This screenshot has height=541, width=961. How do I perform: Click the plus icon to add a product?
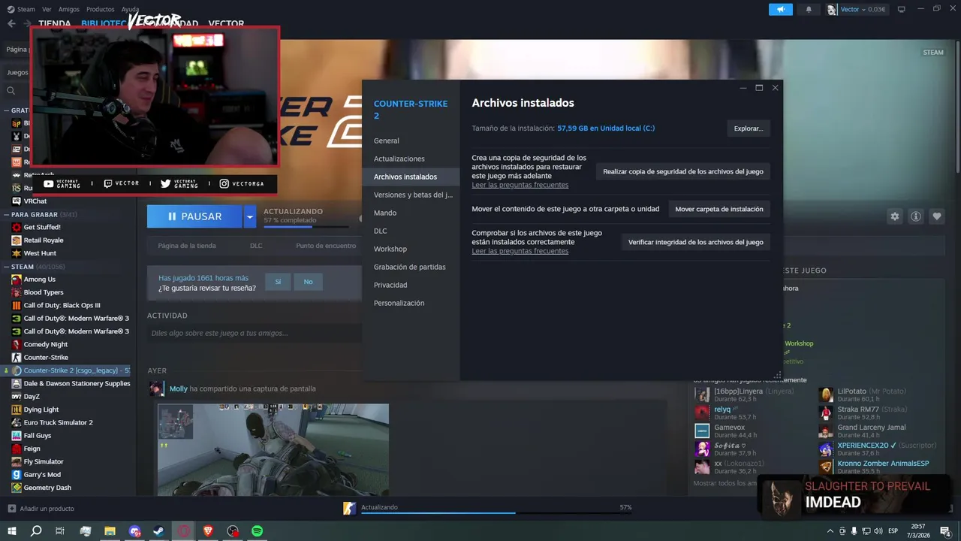11,509
